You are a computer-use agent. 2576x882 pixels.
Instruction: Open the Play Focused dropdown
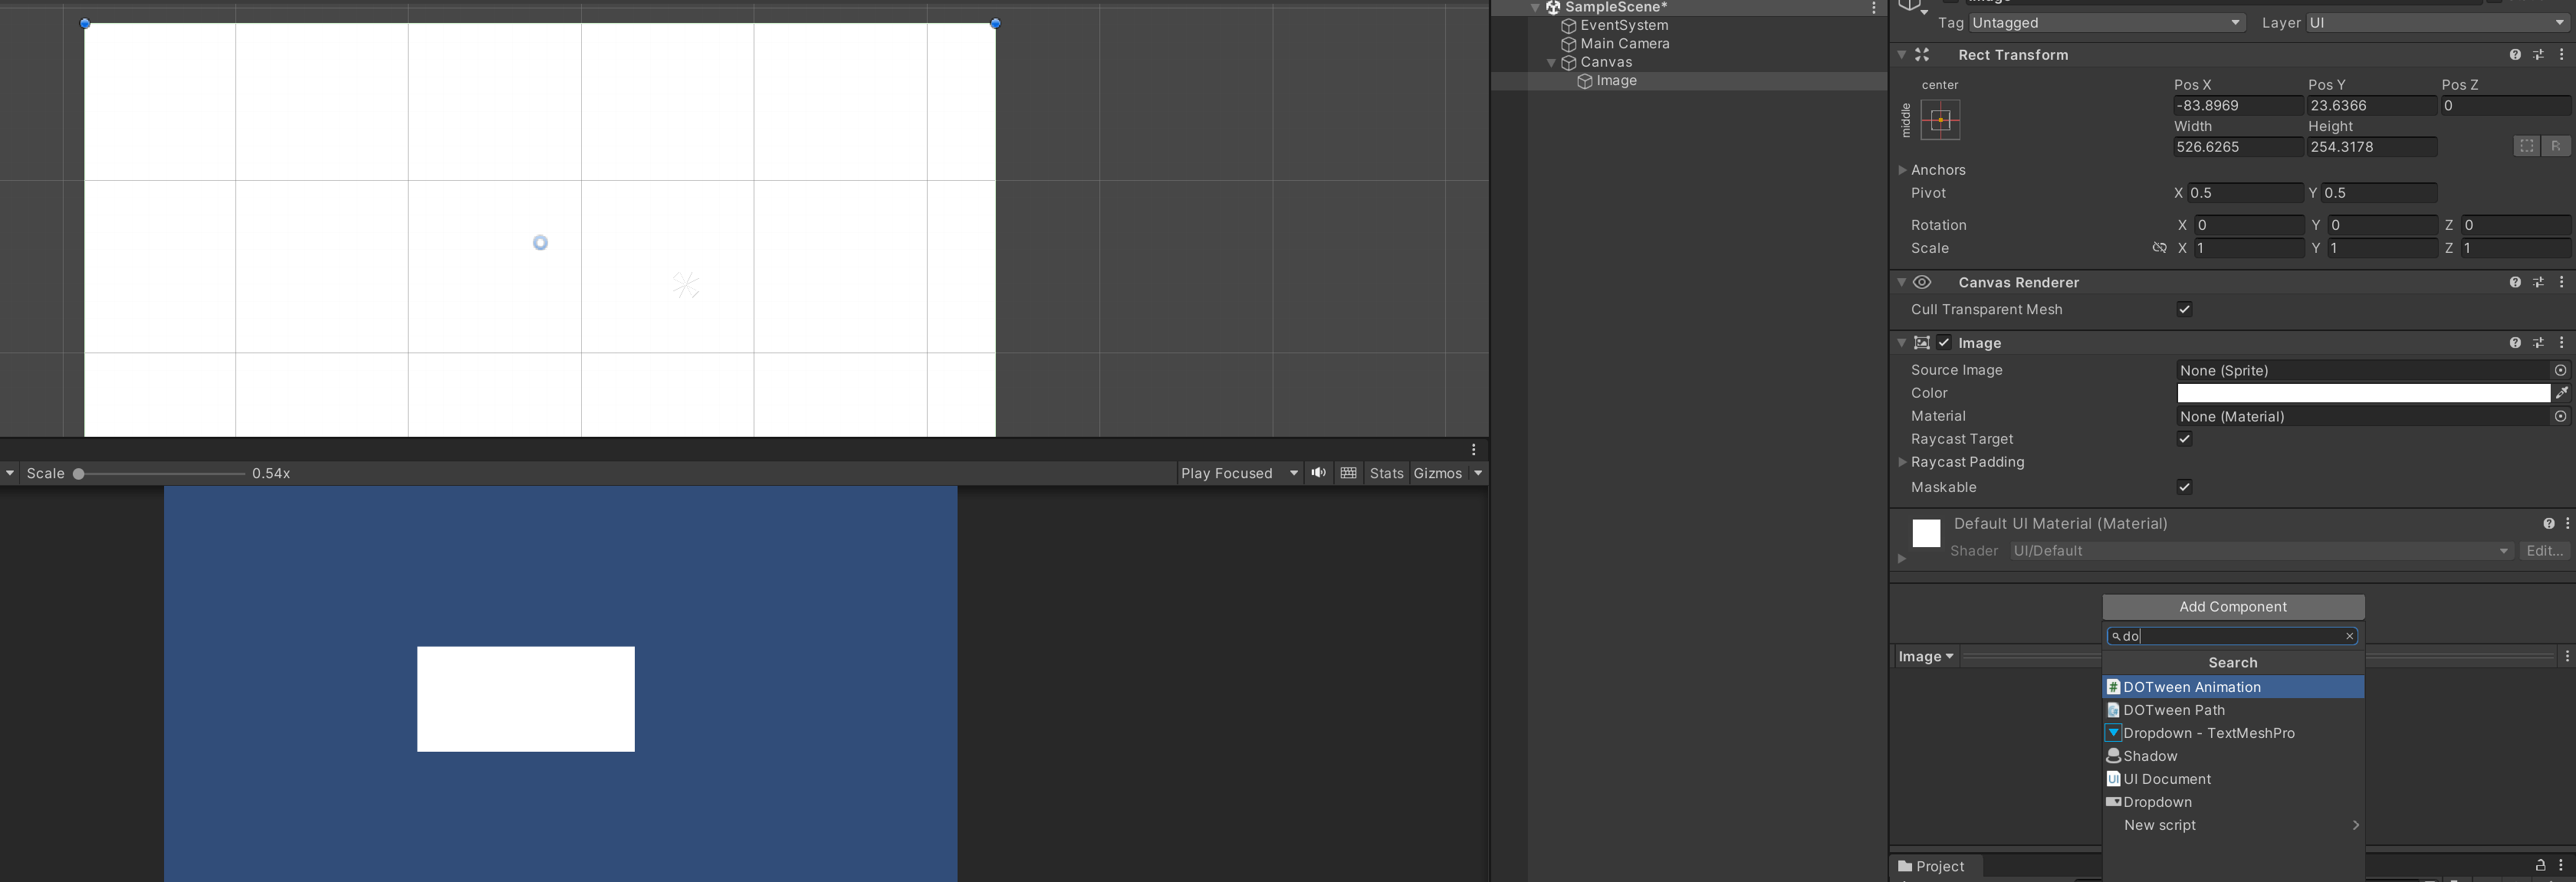coord(1238,473)
